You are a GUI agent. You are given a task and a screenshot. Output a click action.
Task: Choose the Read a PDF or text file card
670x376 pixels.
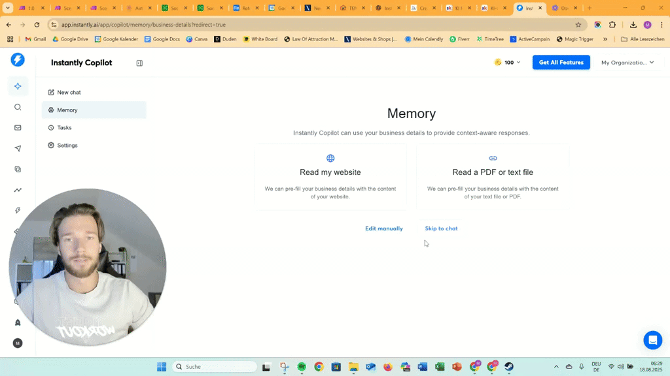(x=493, y=176)
